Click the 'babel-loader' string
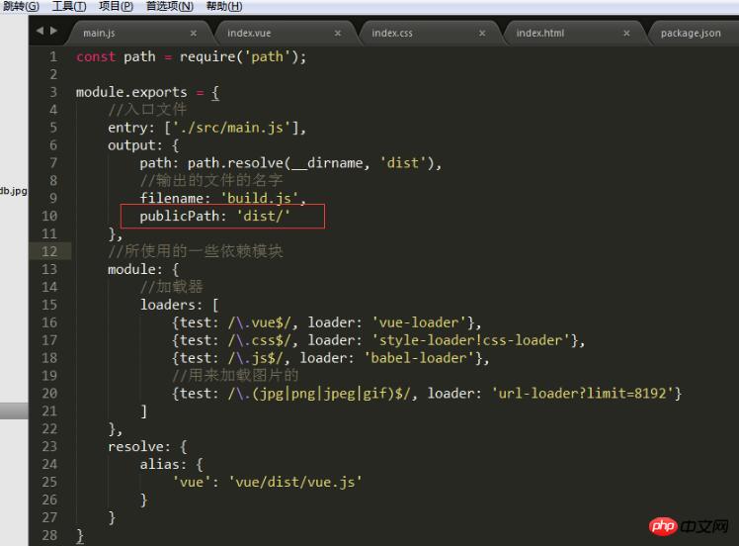The width and height of the screenshot is (739, 546). click(419, 358)
